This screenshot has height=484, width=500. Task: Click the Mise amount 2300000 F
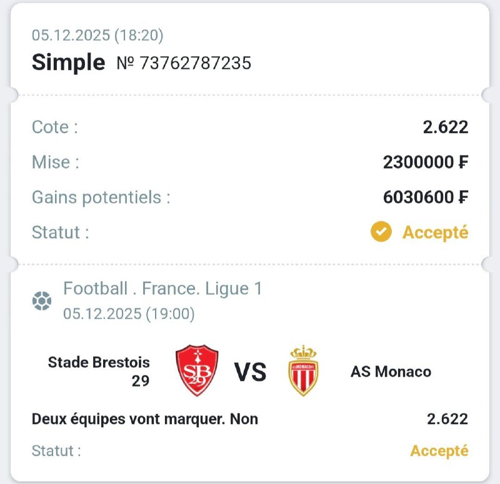click(425, 162)
